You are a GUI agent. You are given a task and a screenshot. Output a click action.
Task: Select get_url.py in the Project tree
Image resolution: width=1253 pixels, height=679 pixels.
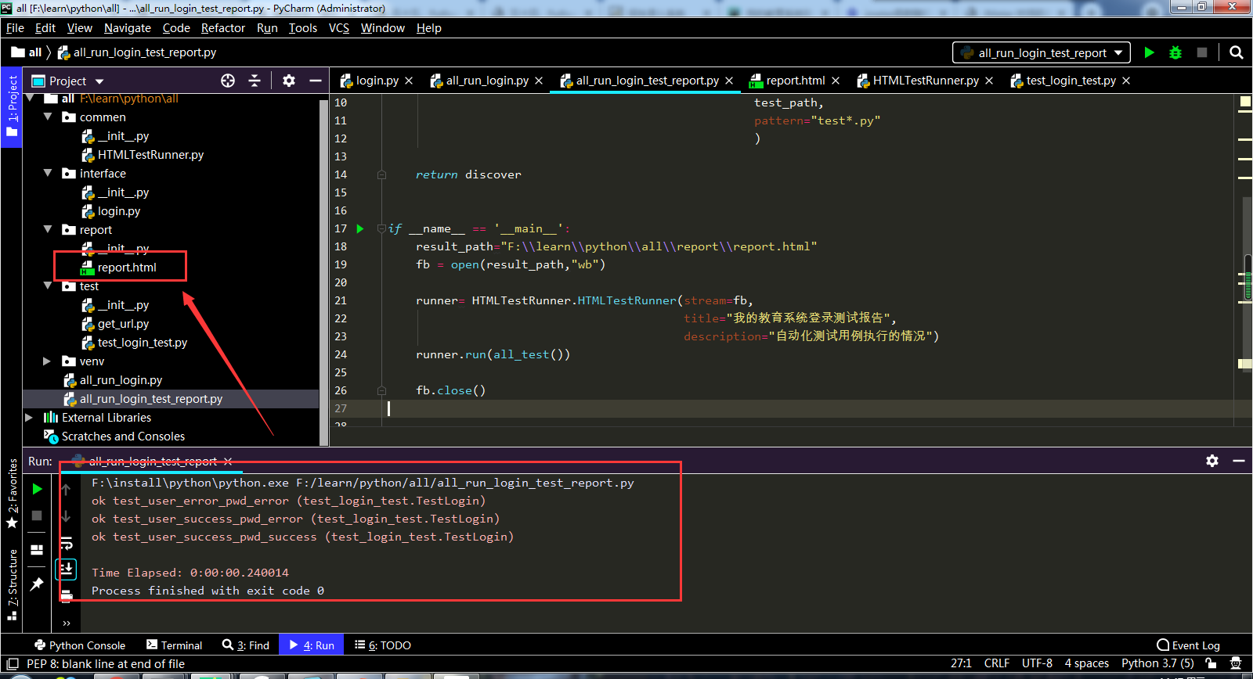point(123,323)
